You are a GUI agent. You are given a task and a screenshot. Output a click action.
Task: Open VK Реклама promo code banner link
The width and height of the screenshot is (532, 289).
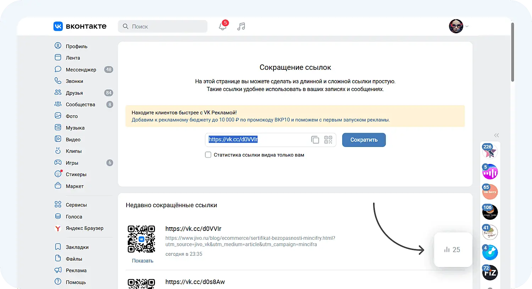pos(261,120)
